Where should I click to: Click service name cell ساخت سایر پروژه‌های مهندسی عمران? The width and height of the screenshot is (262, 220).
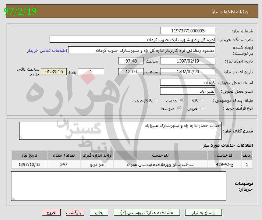pyautogui.click(x=160, y=164)
